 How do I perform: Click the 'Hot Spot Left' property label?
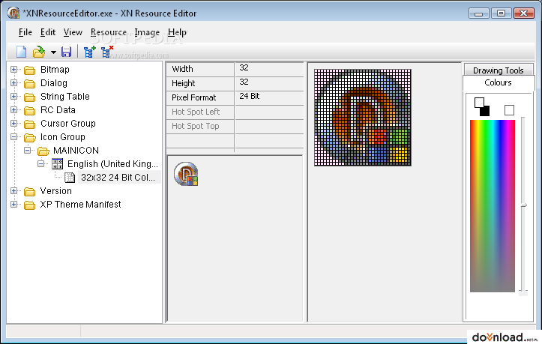coord(196,112)
